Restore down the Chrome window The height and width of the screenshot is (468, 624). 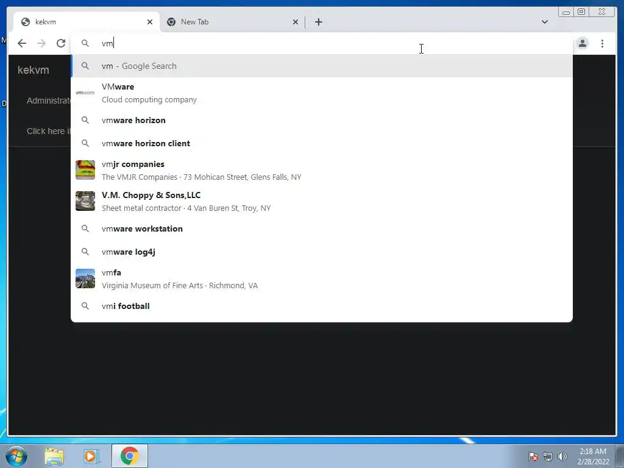coord(581,12)
